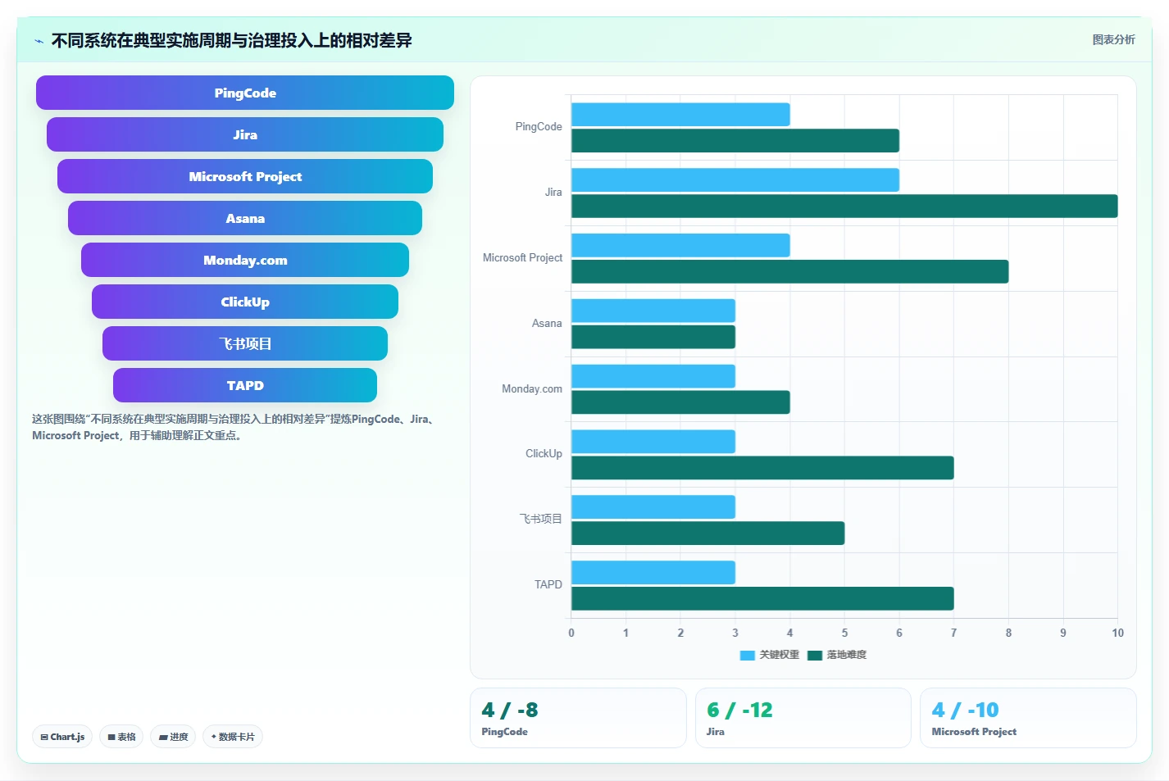Screen dimensions: 1169x781
Task: Select the Asana funnel bar
Action: point(245,218)
